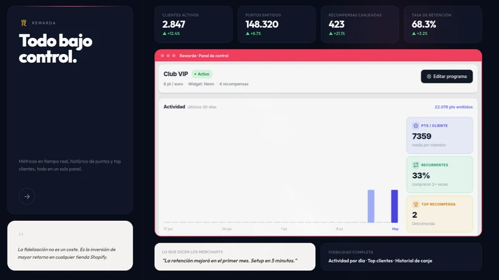Click the Actividad heading
Viewport: 499px width, 280px height.
(x=174, y=106)
